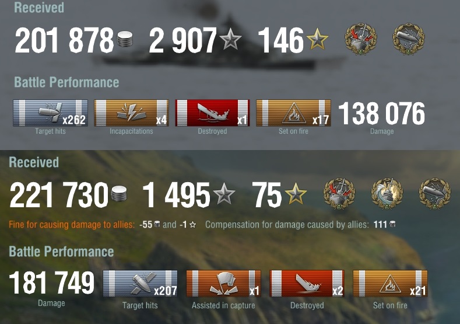Click the gold star beside 75
The width and height of the screenshot is (460, 324).
point(296,193)
